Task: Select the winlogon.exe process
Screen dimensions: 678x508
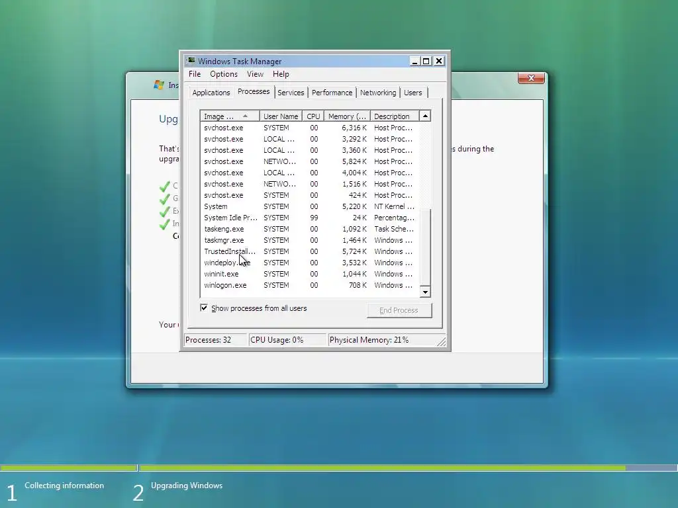Action: (x=310, y=285)
